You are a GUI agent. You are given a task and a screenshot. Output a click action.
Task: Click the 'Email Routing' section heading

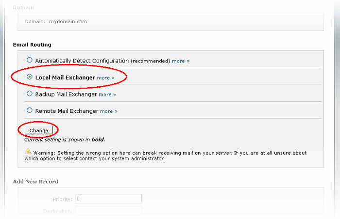32,45
